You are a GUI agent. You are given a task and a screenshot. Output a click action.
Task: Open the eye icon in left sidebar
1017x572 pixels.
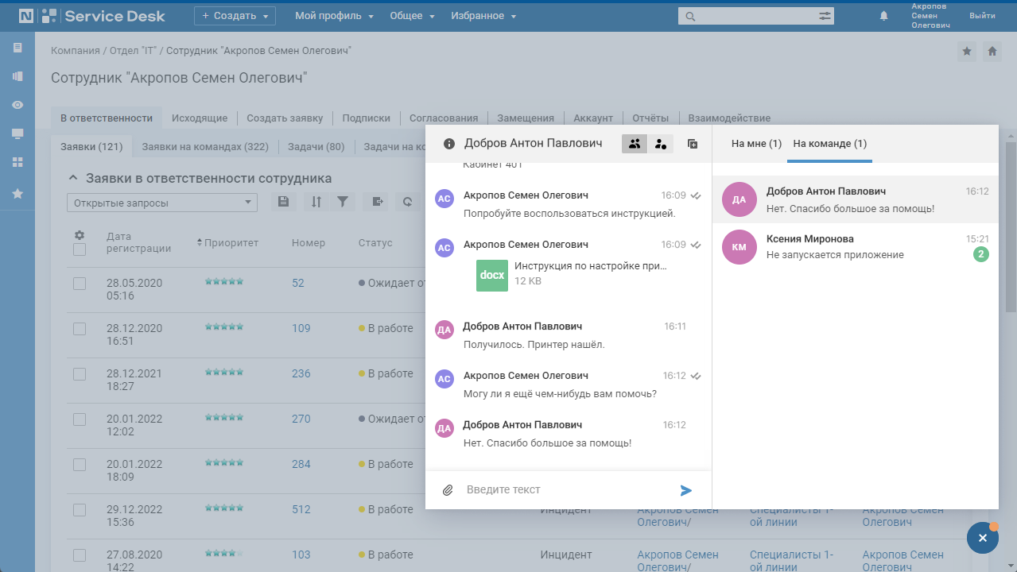(x=17, y=105)
